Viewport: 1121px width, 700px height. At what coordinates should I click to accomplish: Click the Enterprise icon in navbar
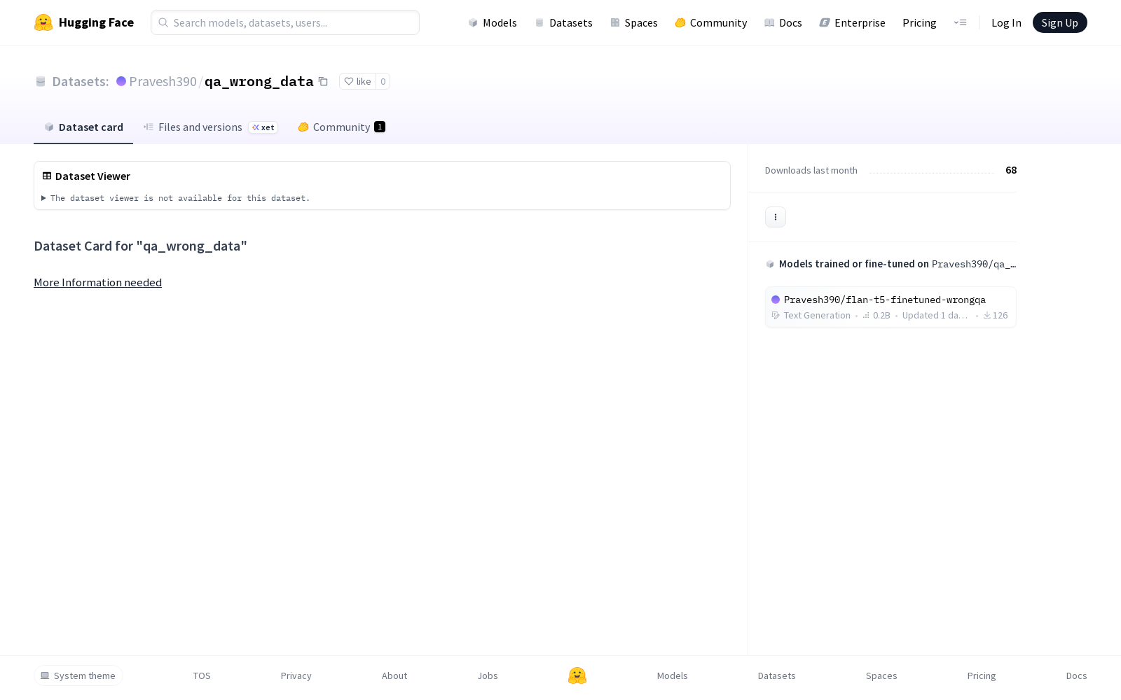825,22
